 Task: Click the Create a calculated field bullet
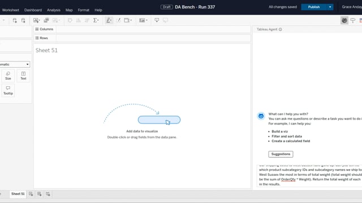pyautogui.click(x=291, y=141)
